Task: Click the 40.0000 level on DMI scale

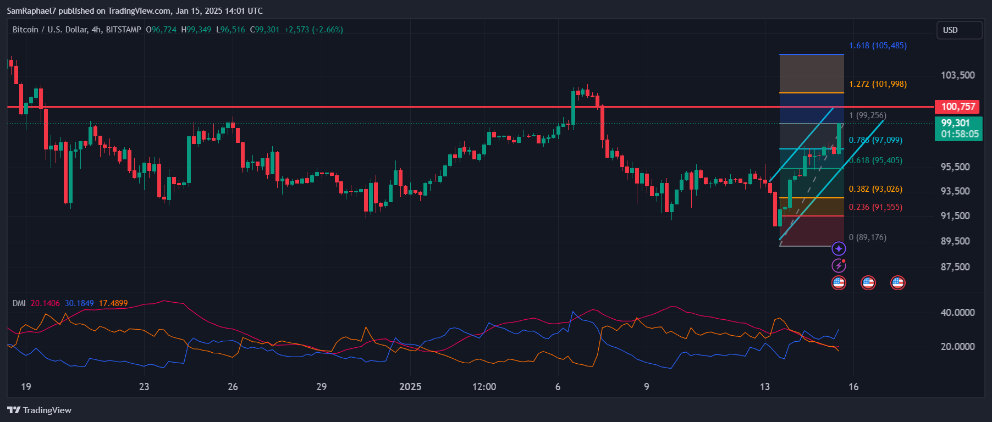Action: coord(957,312)
